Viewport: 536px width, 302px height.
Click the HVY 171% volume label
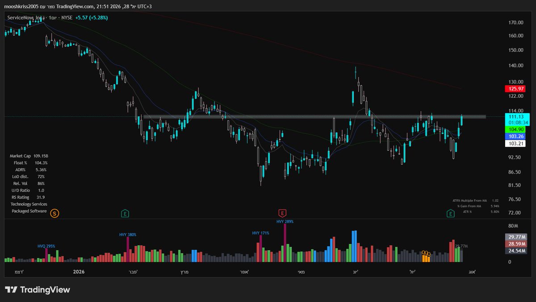(x=260, y=233)
